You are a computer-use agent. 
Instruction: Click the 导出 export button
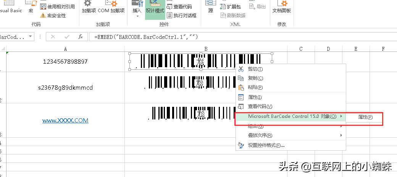[258, 6]
